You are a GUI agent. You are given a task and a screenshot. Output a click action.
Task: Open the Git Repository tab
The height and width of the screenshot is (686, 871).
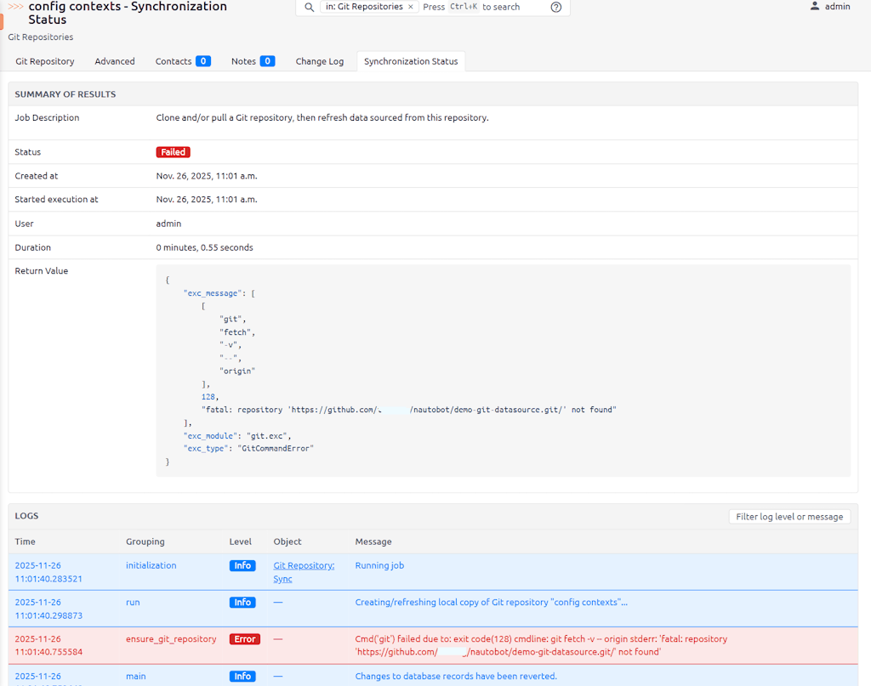pos(45,61)
